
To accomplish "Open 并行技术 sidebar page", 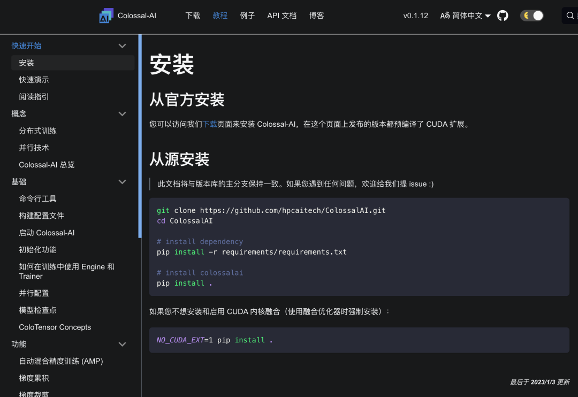I will [x=34, y=148].
